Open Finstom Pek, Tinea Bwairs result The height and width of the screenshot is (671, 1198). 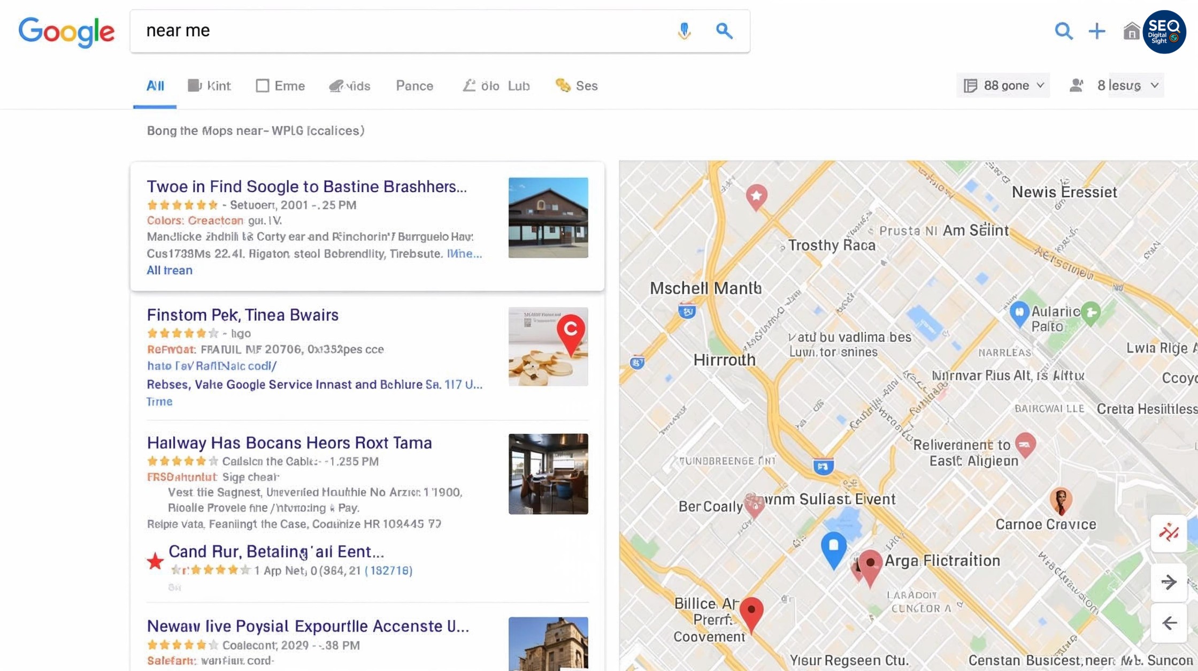242,315
